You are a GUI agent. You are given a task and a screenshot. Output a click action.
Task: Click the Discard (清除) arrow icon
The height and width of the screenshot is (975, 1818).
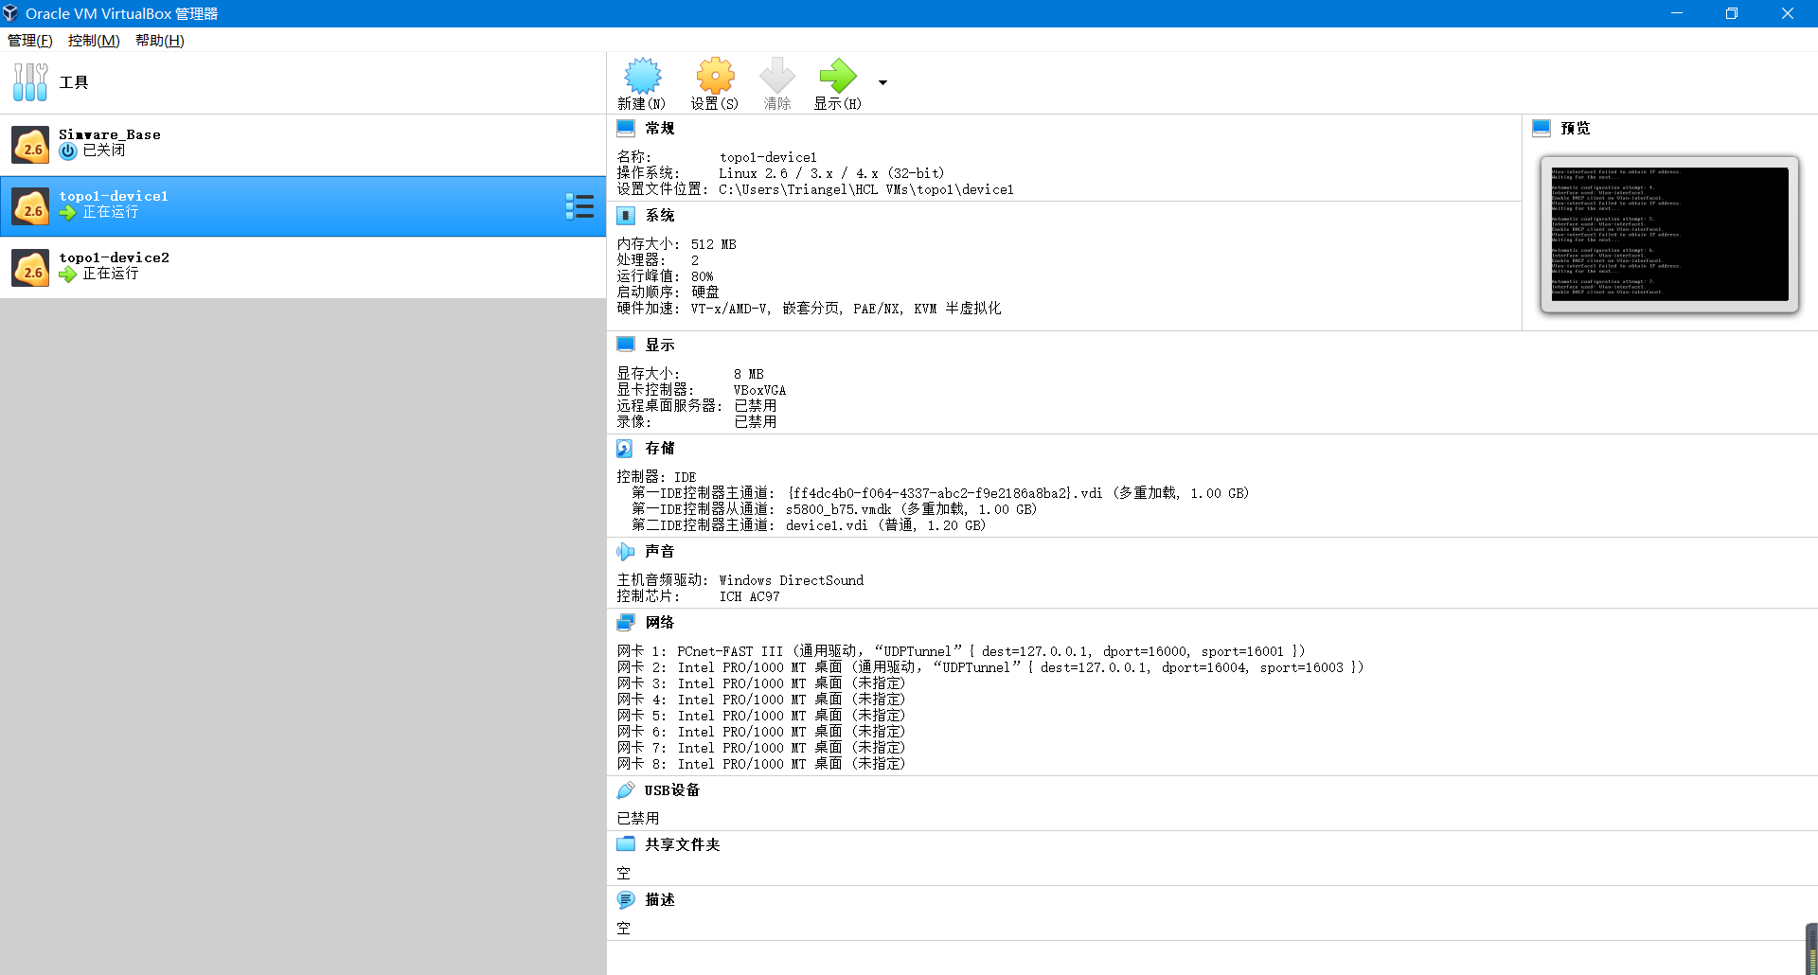click(777, 76)
